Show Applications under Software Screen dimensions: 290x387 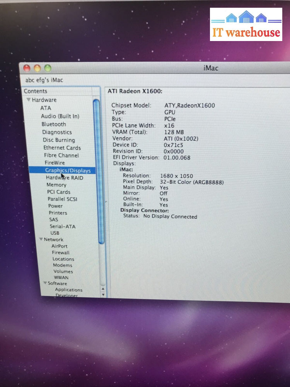(68, 290)
